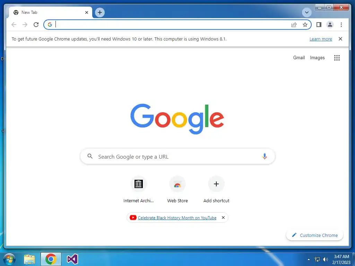The image size is (355, 266).
Task: Open the Google apps grid
Action: pyautogui.click(x=337, y=58)
